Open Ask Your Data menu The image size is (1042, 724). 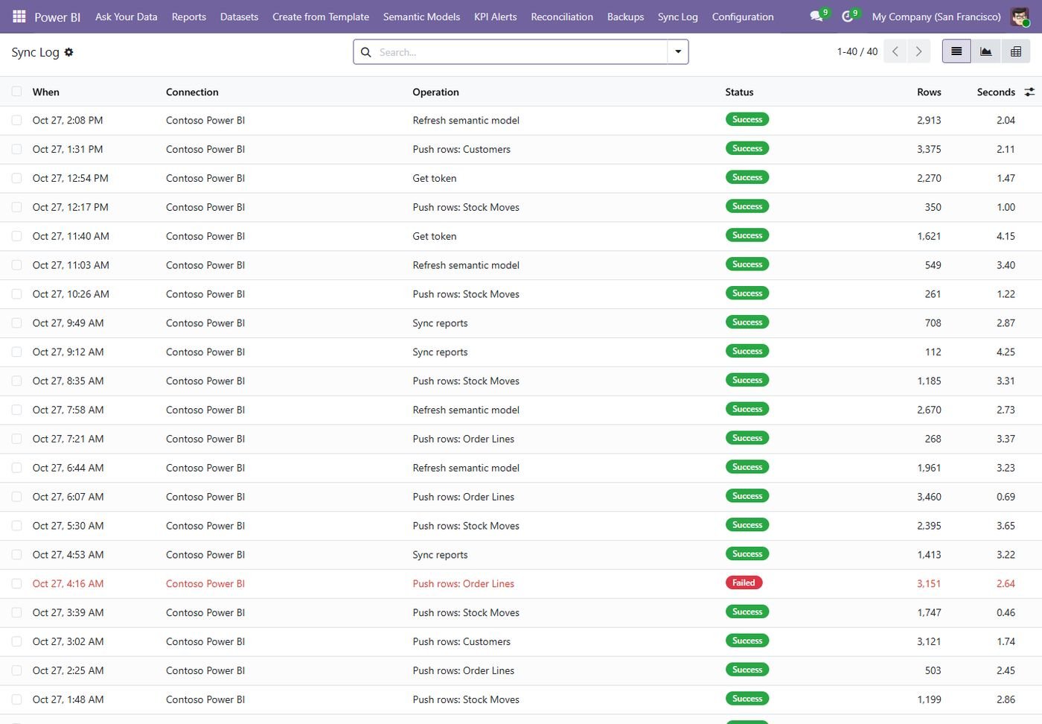pos(127,16)
